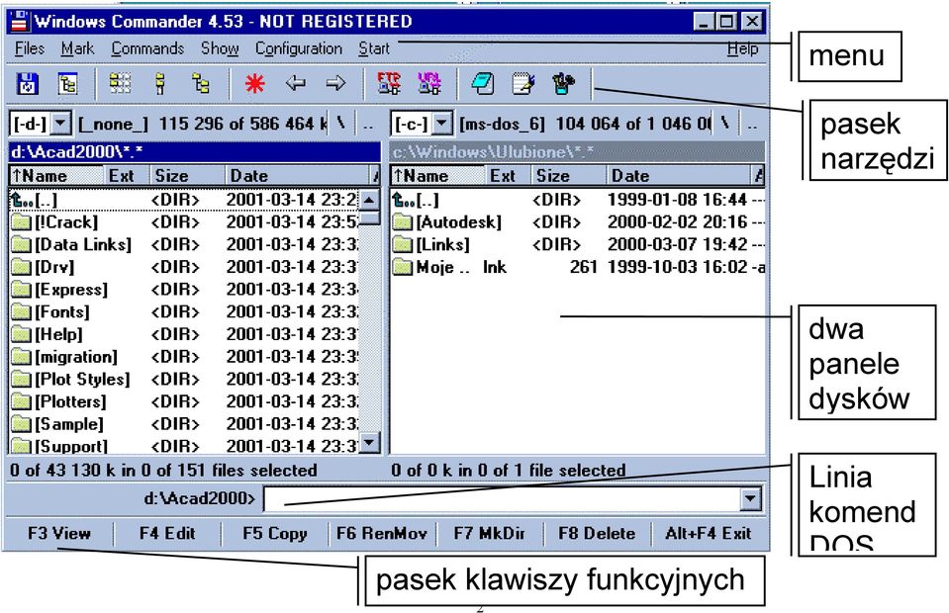Viewport: 949px width, 613px height.
Task: Sort left panel by Date column
Action: [298, 176]
